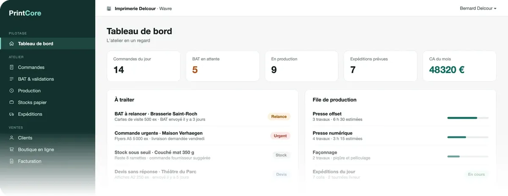Viewport: 508px width, 196px height.
Task: Click the Stocks papier folder icon
Action: 11,102
